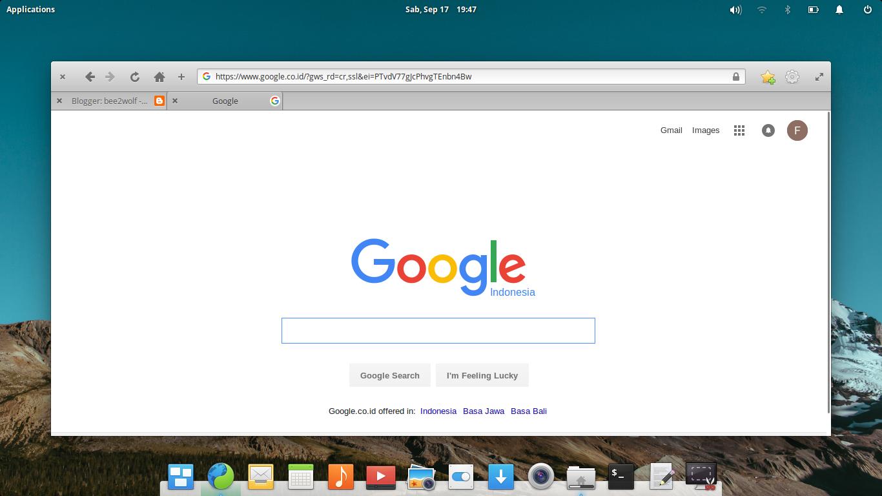Screen dimensions: 882x496
Task: Launch Videos player from the dock
Action: click(381, 477)
